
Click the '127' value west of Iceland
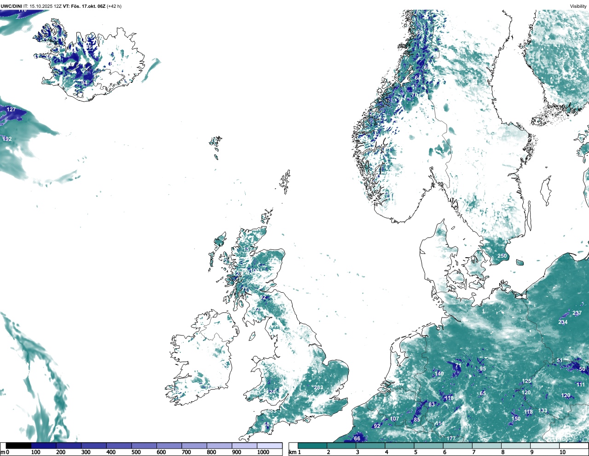pos(11,110)
